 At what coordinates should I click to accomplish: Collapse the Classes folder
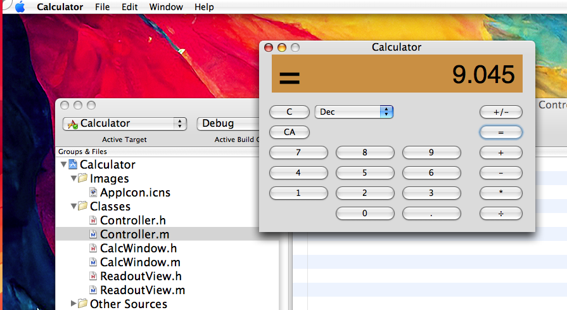tap(73, 206)
